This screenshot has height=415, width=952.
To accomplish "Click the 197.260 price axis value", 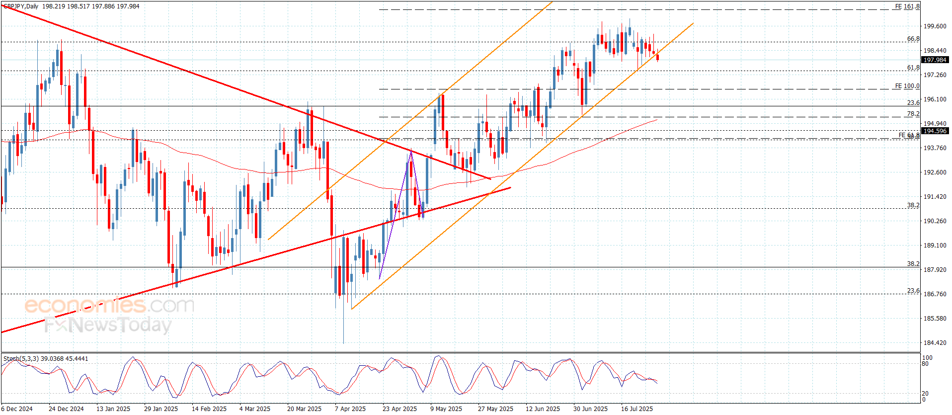I will point(935,75).
